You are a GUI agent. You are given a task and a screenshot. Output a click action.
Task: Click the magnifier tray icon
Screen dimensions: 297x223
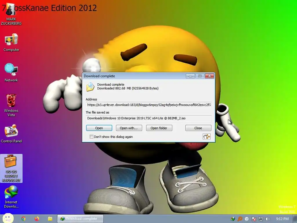[240, 219]
